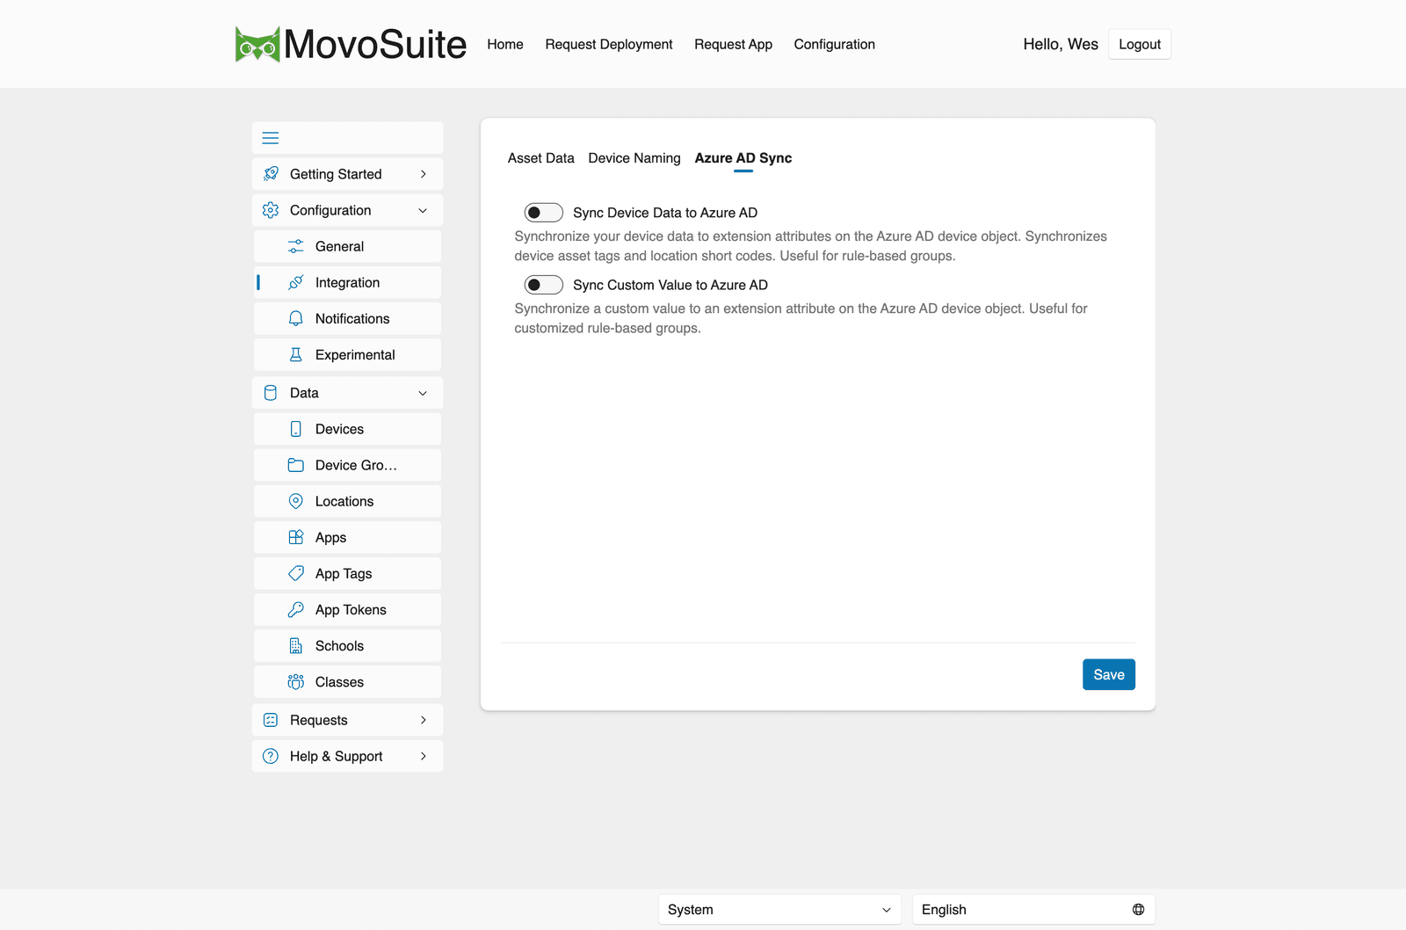The height and width of the screenshot is (930, 1406).
Task: Click the Experimental flask icon
Action: point(296,354)
